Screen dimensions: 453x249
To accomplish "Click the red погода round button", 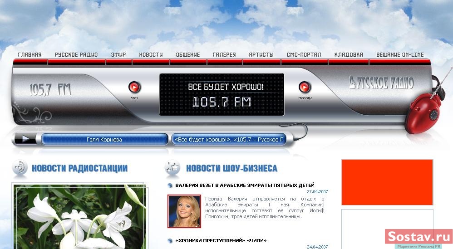I will 305,87.
